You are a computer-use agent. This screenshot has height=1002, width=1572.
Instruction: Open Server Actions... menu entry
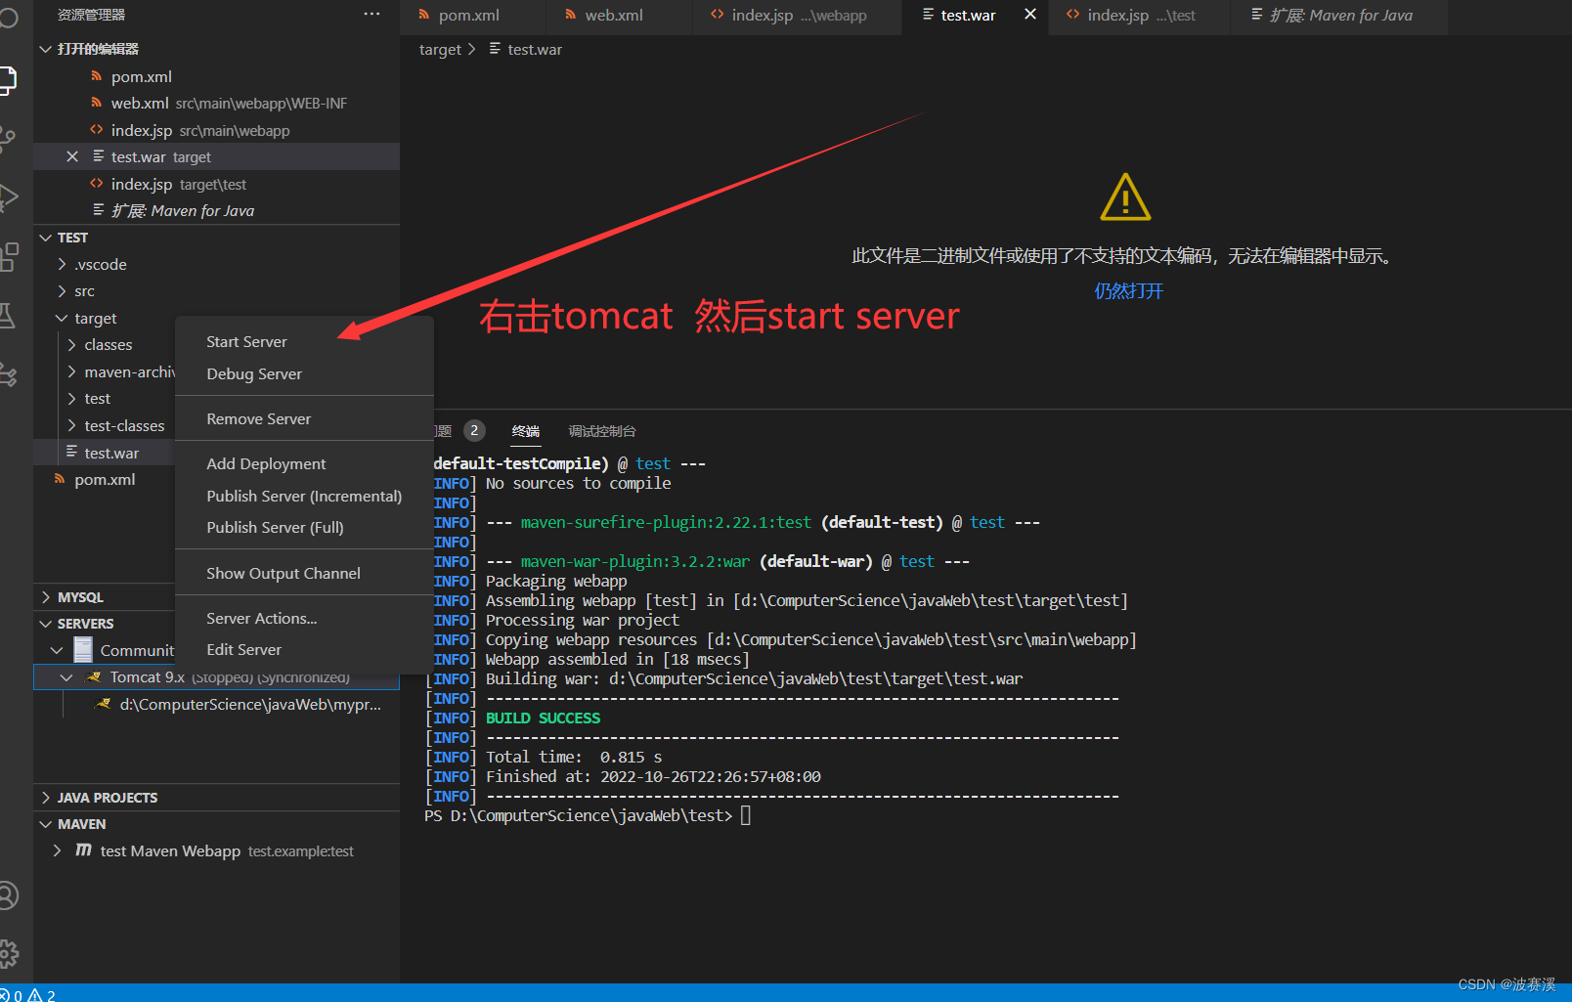(x=304, y=619)
